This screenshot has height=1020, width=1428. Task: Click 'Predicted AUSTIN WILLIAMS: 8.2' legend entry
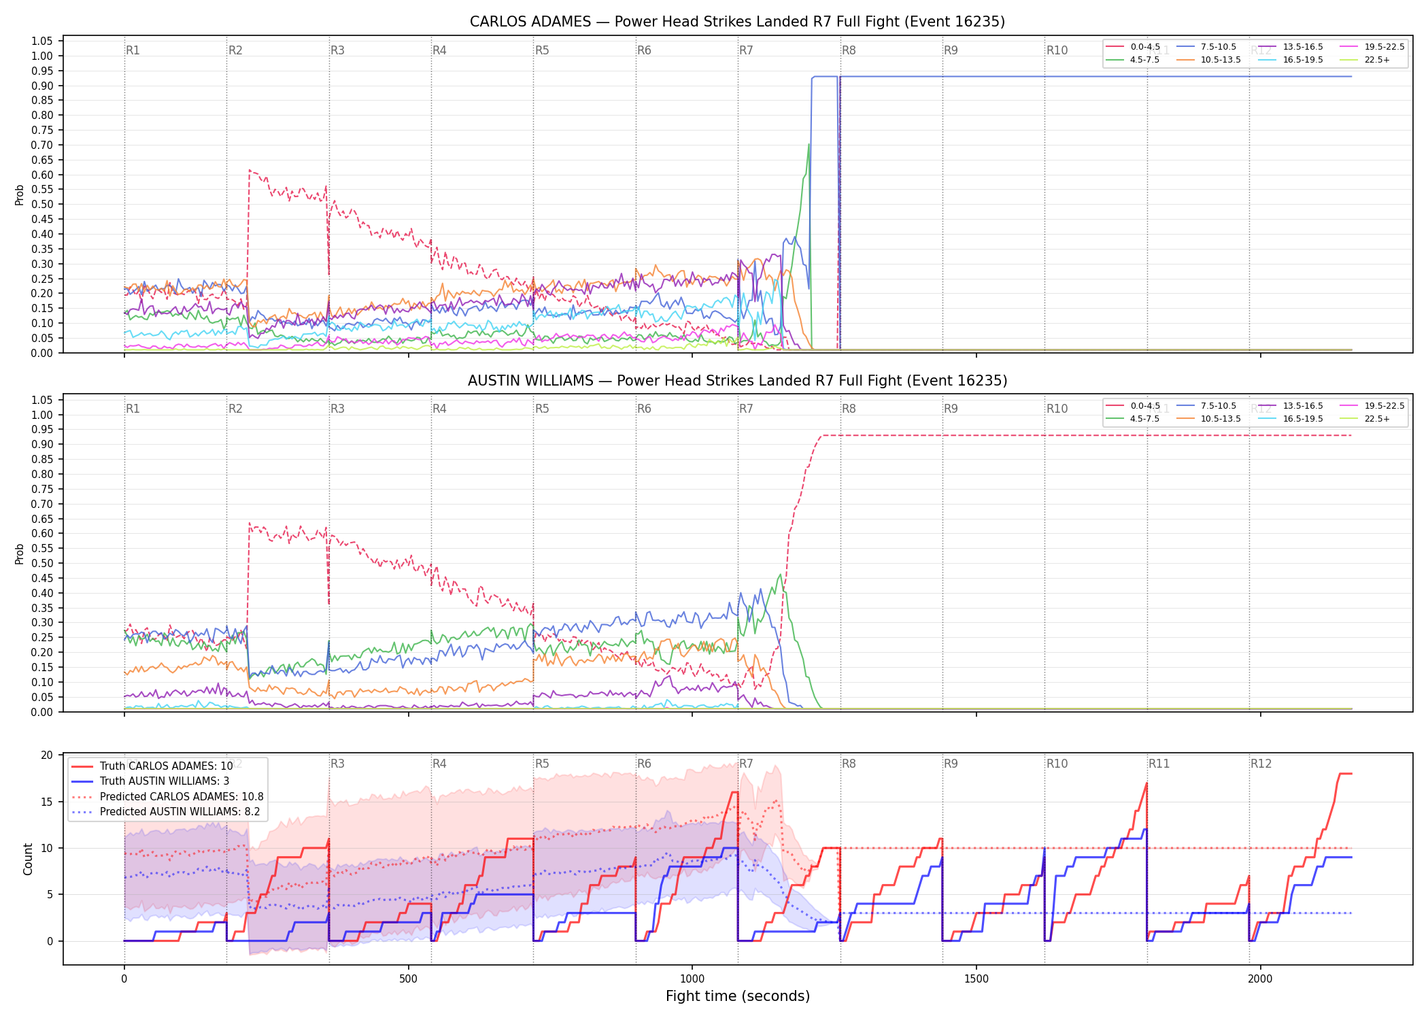tap(166, 812)
